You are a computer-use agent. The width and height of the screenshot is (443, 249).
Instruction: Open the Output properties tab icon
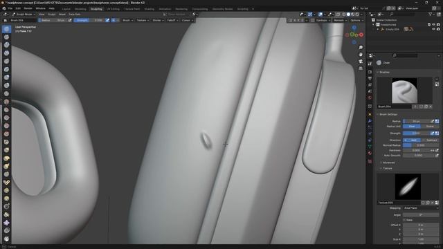pos(370,78)
